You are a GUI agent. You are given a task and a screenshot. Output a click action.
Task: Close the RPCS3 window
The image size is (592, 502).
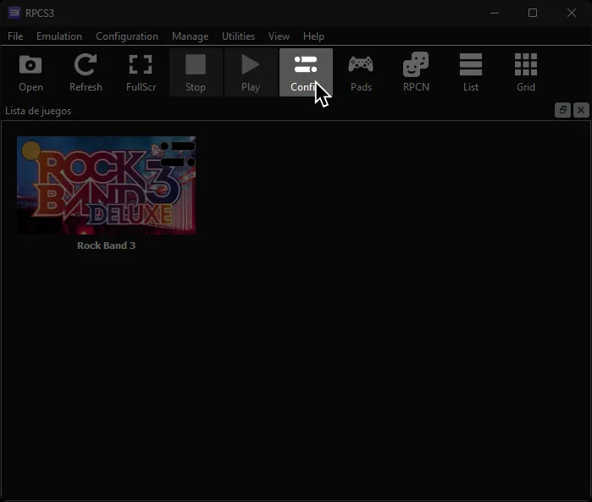pyautogui.click(x=572, y=13)
